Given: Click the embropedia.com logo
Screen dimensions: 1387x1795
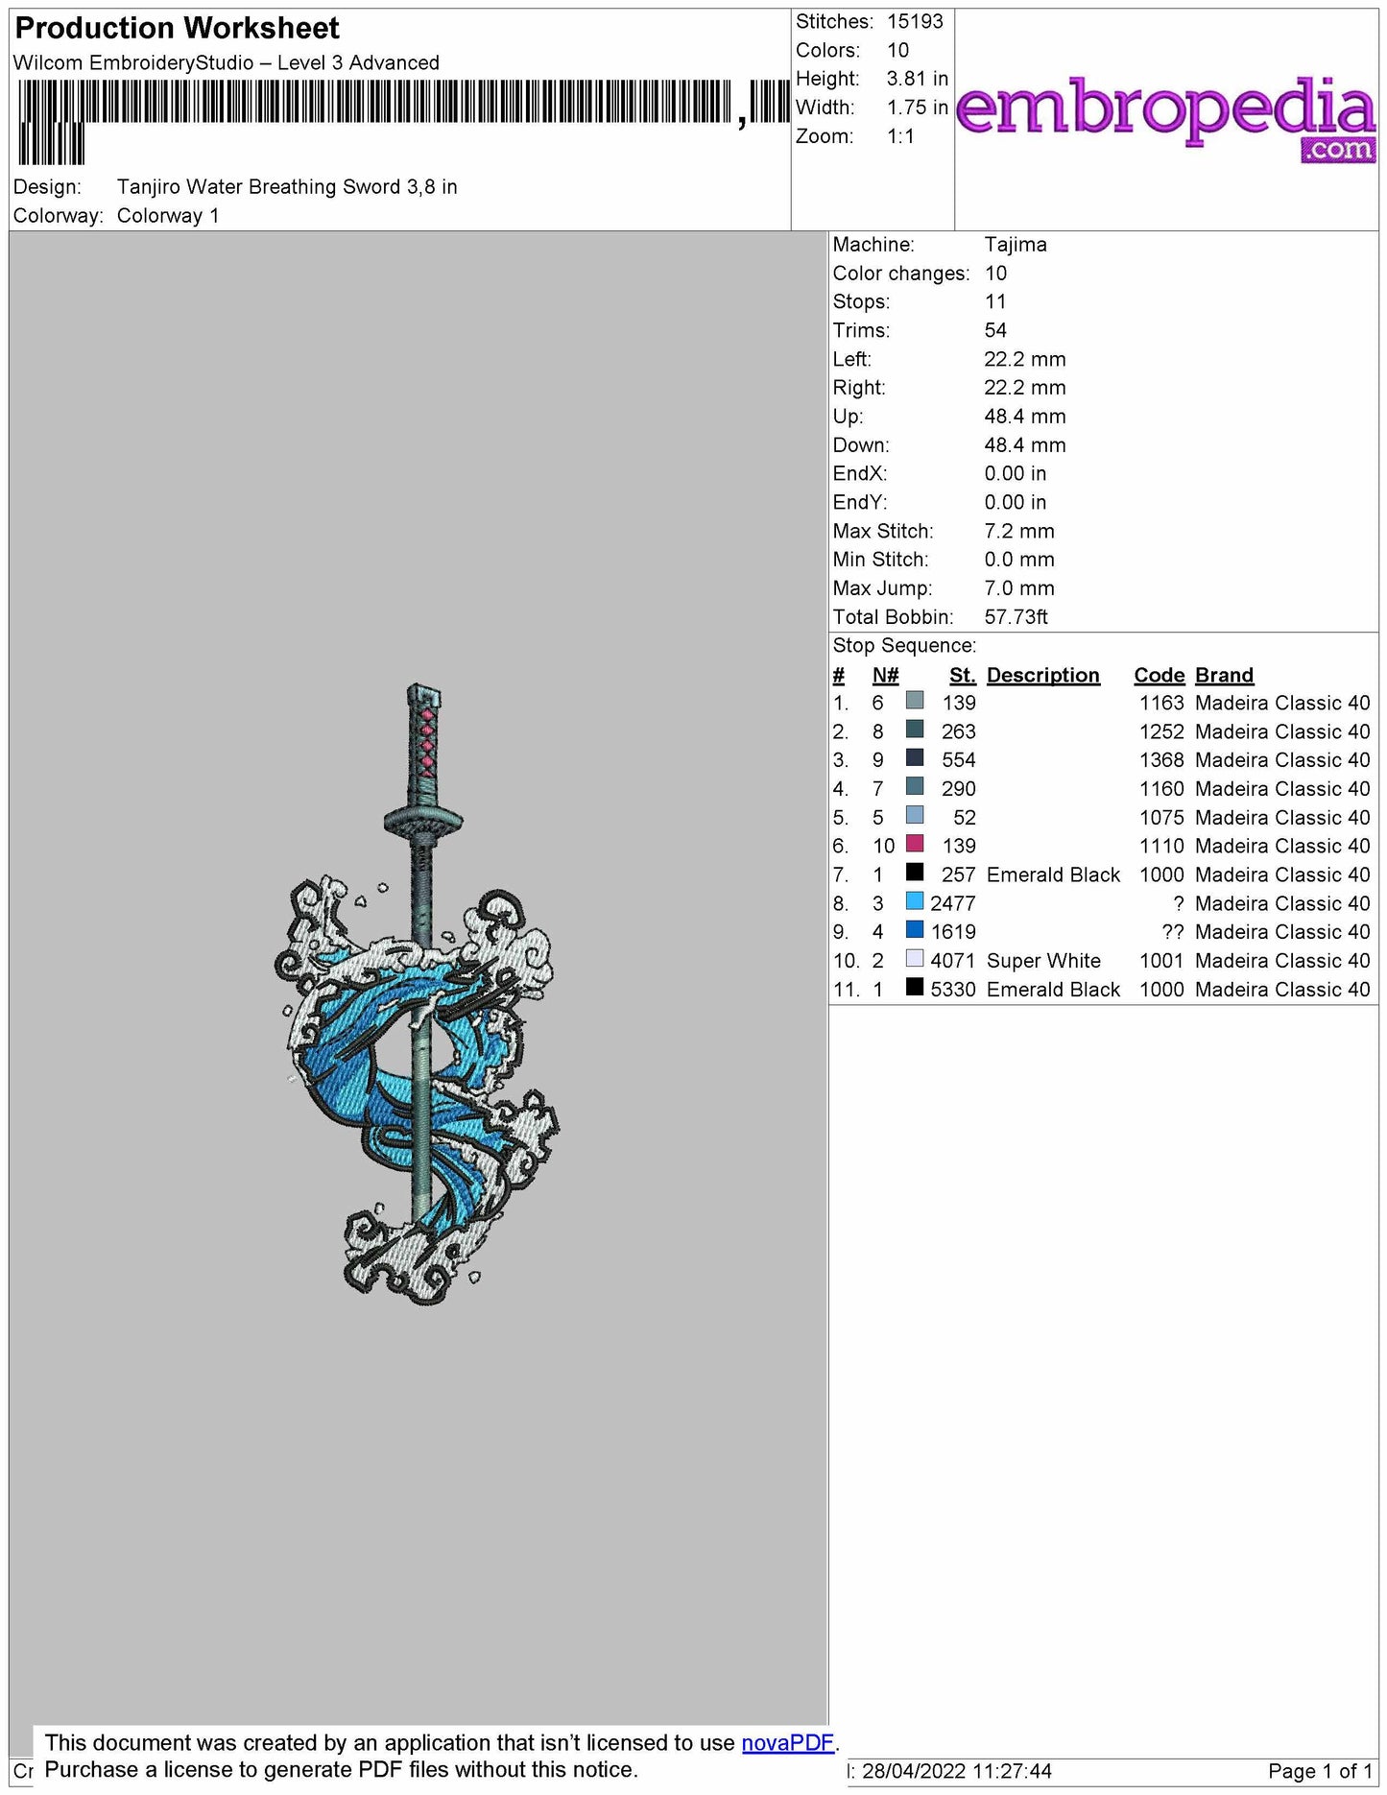Looking at the screenshot, I should coord(1166,119).
